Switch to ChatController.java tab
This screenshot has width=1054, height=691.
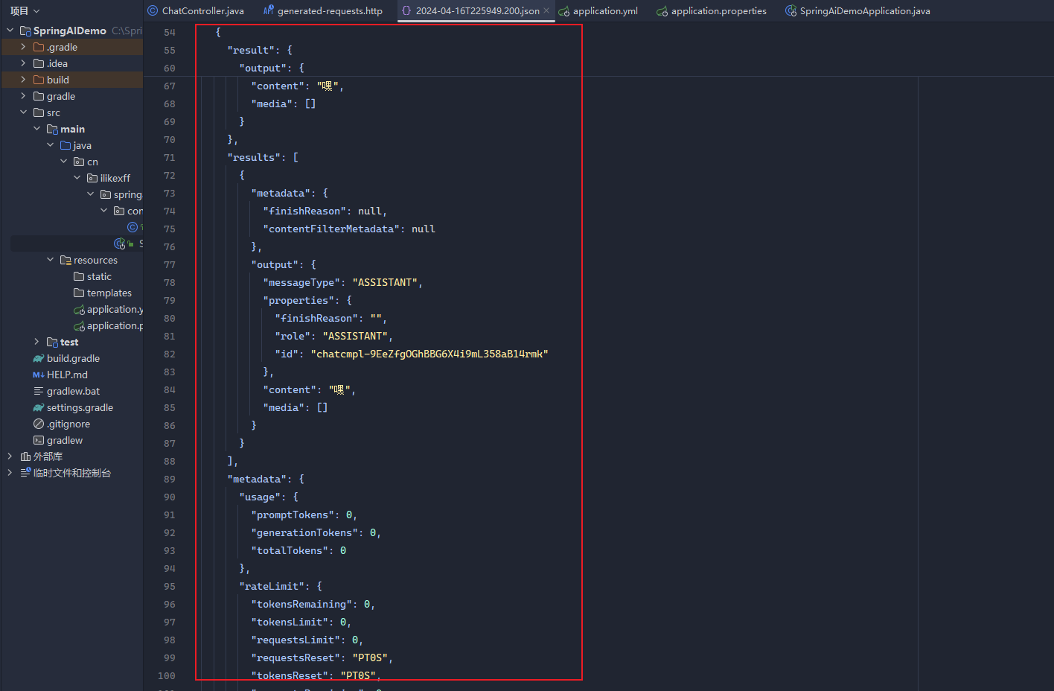[196, 11]
